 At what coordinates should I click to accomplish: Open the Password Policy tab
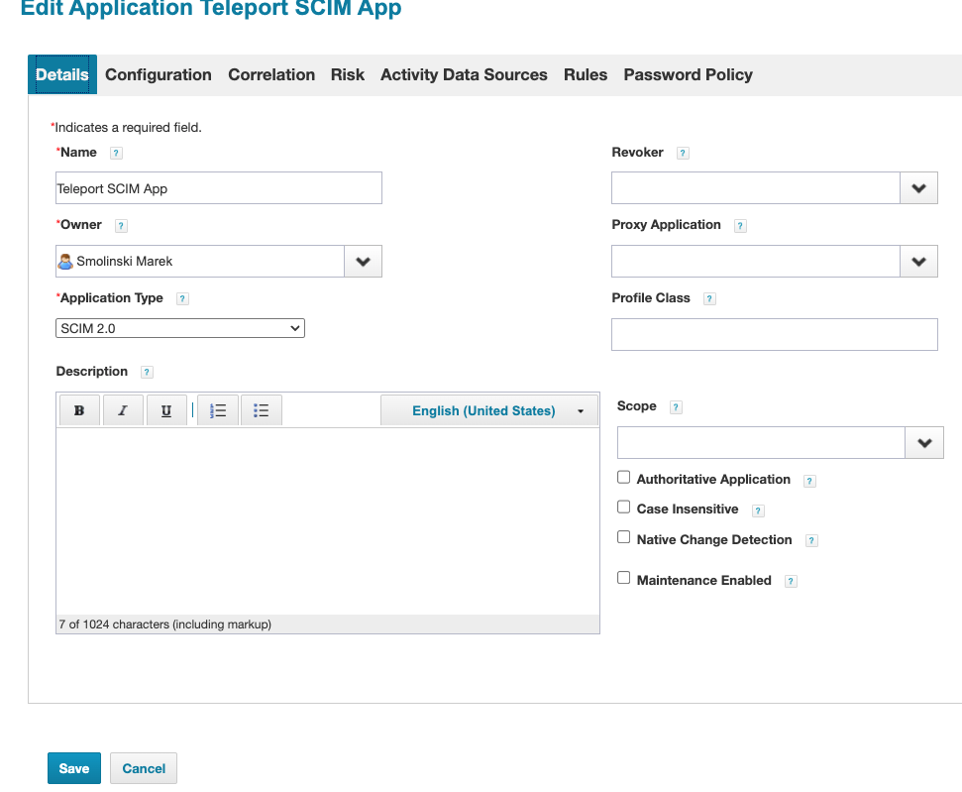pos(688,75)
